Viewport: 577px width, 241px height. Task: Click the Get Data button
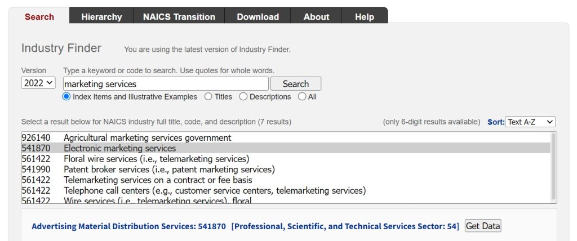[x=483, y=226]
